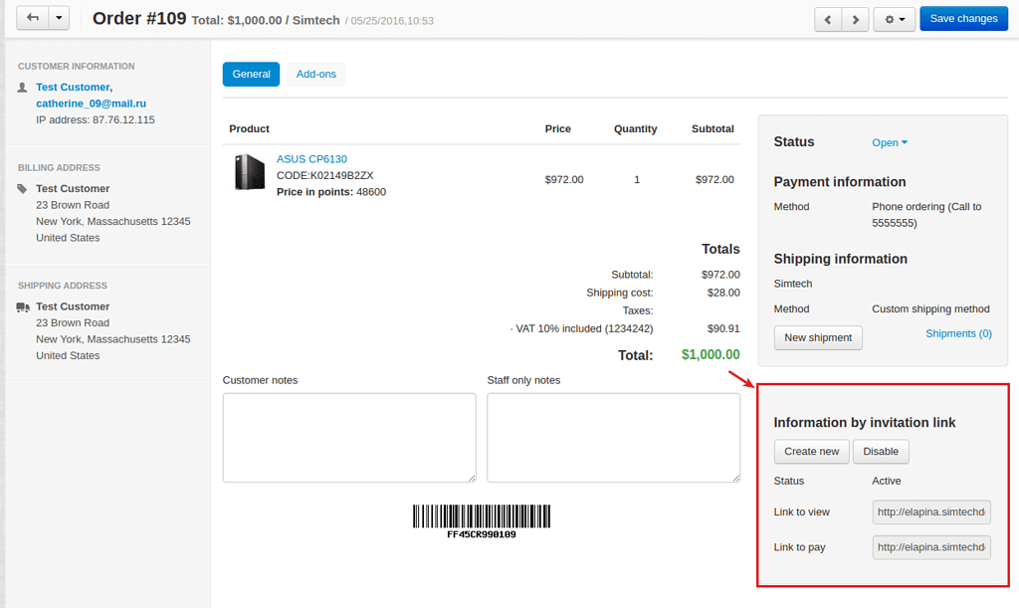Viewport: 1019px width, 608px height.
Task: Disable the invitation link
Action: (881, 451)
